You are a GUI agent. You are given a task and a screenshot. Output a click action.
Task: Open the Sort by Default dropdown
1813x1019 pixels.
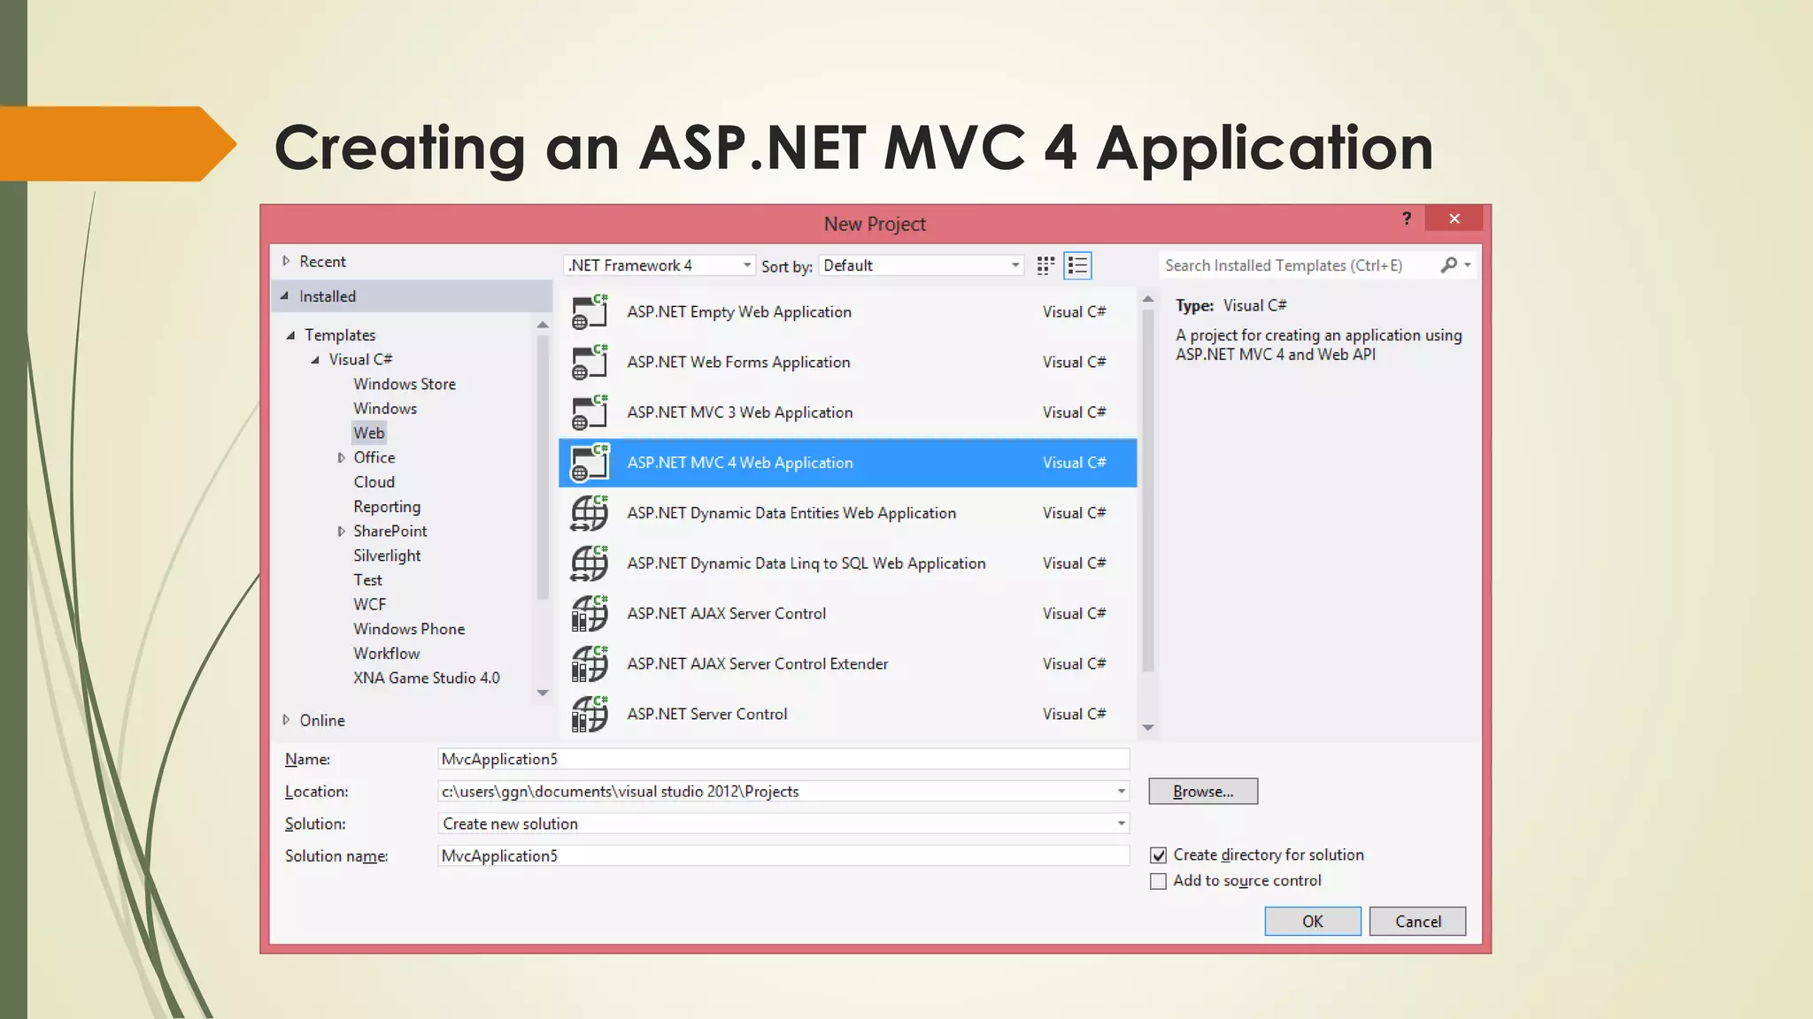pos(1015,265)
